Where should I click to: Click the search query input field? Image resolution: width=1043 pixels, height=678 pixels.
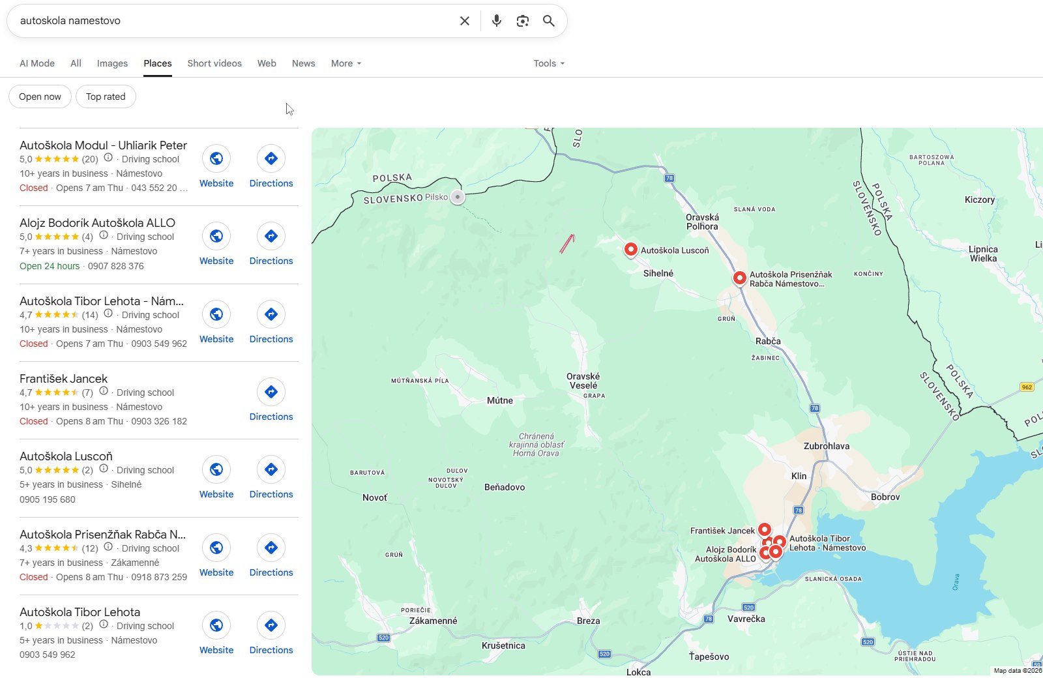[x=235, y=21]
